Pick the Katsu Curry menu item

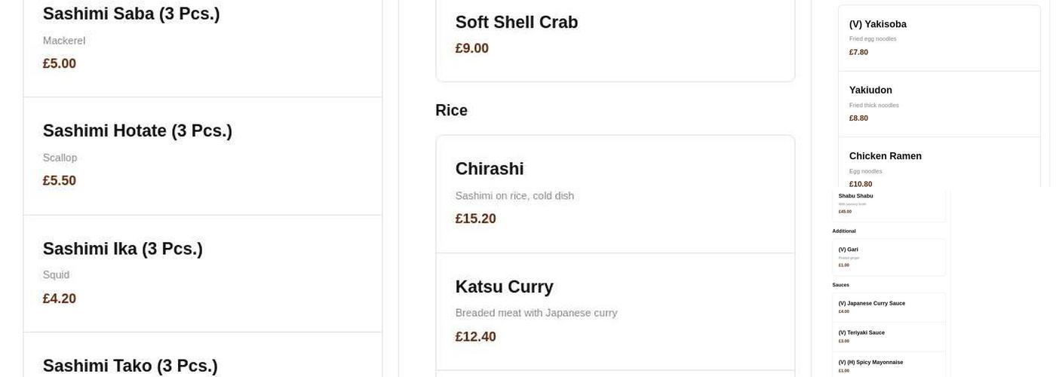[x=504, y=287]
